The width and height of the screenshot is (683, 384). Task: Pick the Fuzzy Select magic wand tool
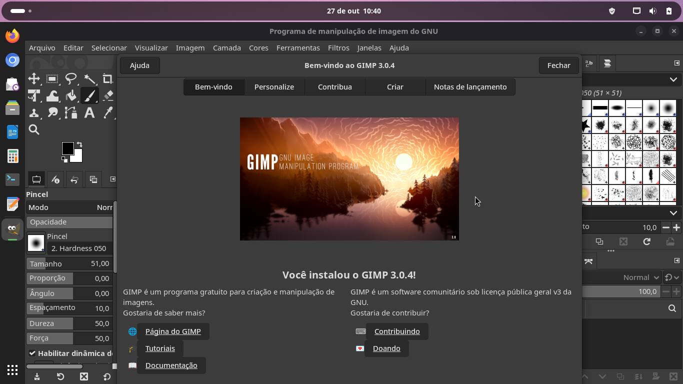89,79
